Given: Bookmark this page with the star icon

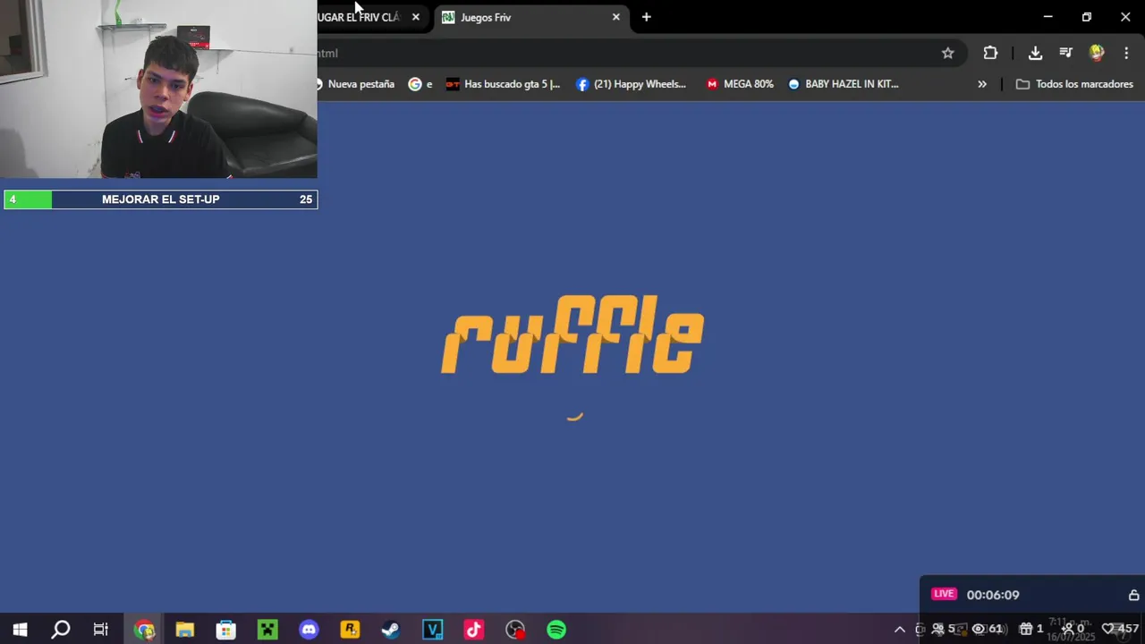Looking at the screenshot, I should 948,53.
